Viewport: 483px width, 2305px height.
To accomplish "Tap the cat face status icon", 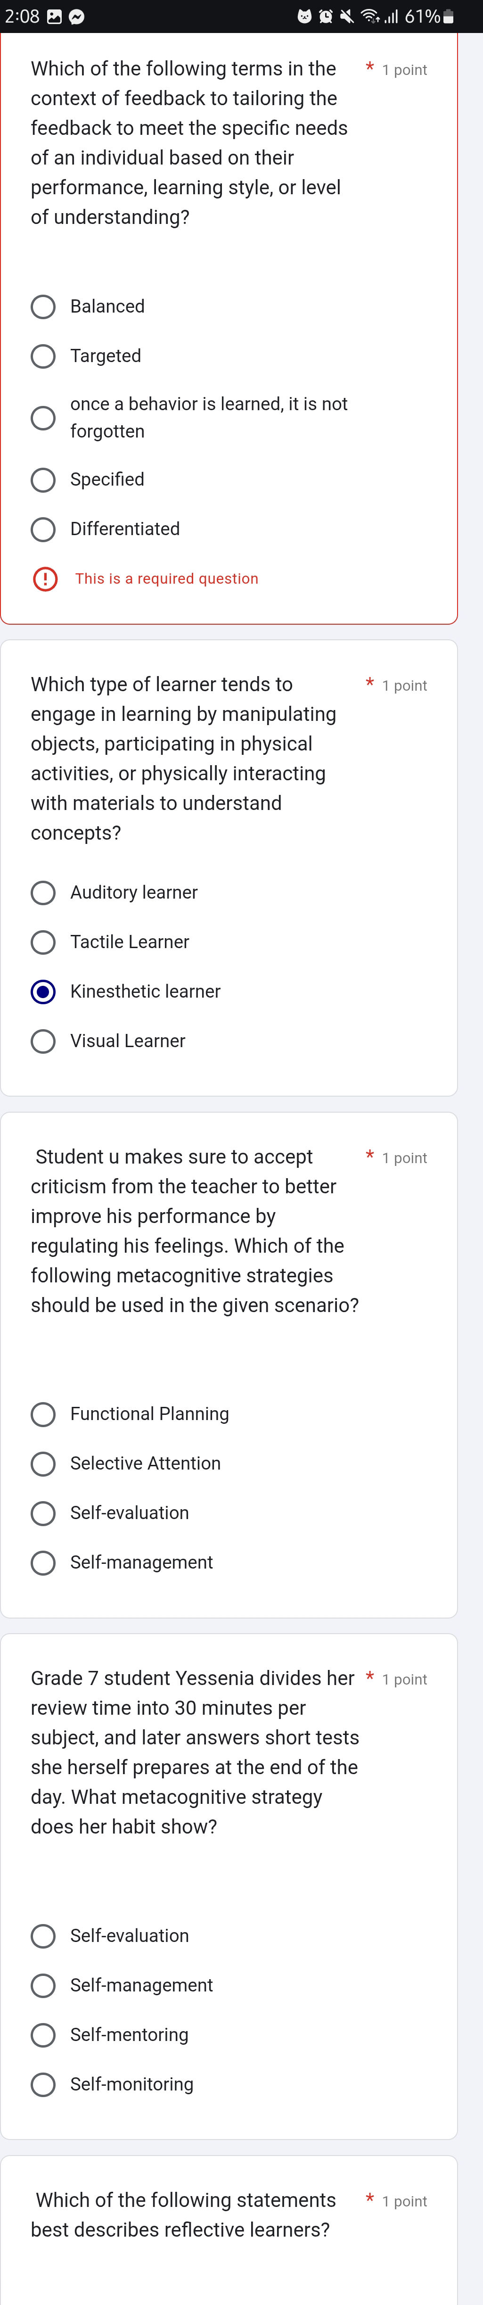I will [x=304, y=17].
